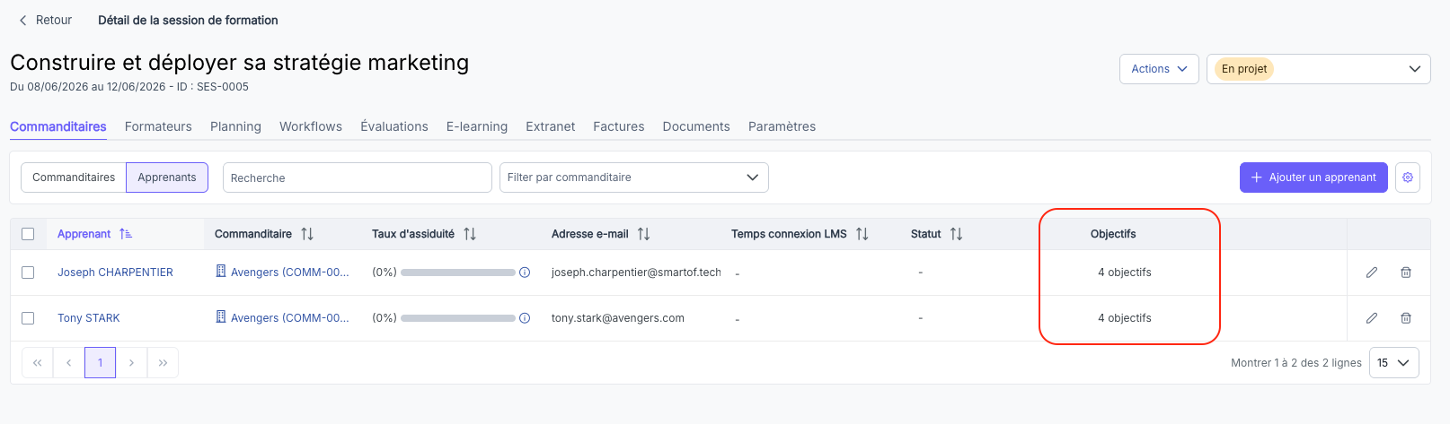The width and height of the screenshot is (1450, 424).
Task: Sort by Taux d'assiduité column arrows
Action: tap(470, 234)
